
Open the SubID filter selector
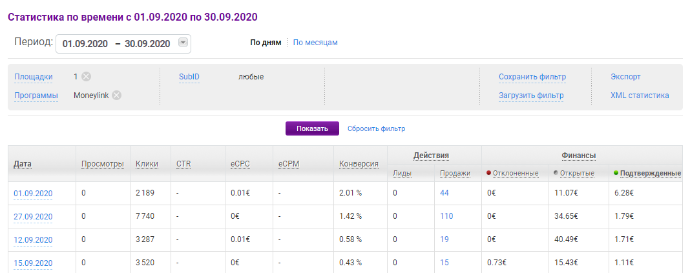189,77
